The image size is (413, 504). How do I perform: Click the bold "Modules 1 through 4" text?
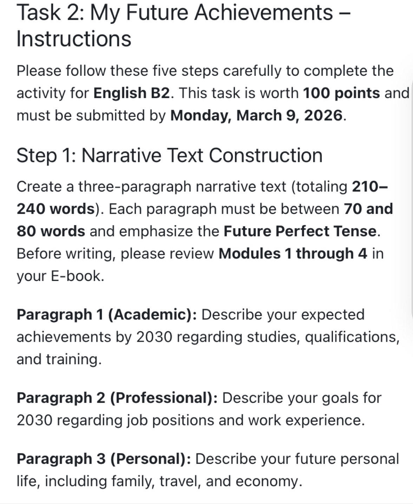(x=293, y=254)
